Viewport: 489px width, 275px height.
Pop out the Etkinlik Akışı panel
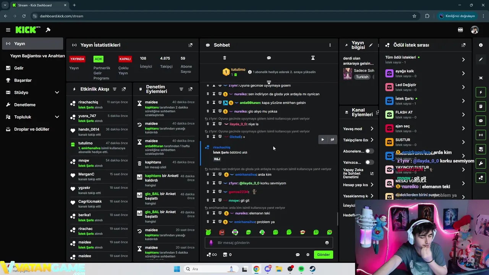[x=124, y=89]
